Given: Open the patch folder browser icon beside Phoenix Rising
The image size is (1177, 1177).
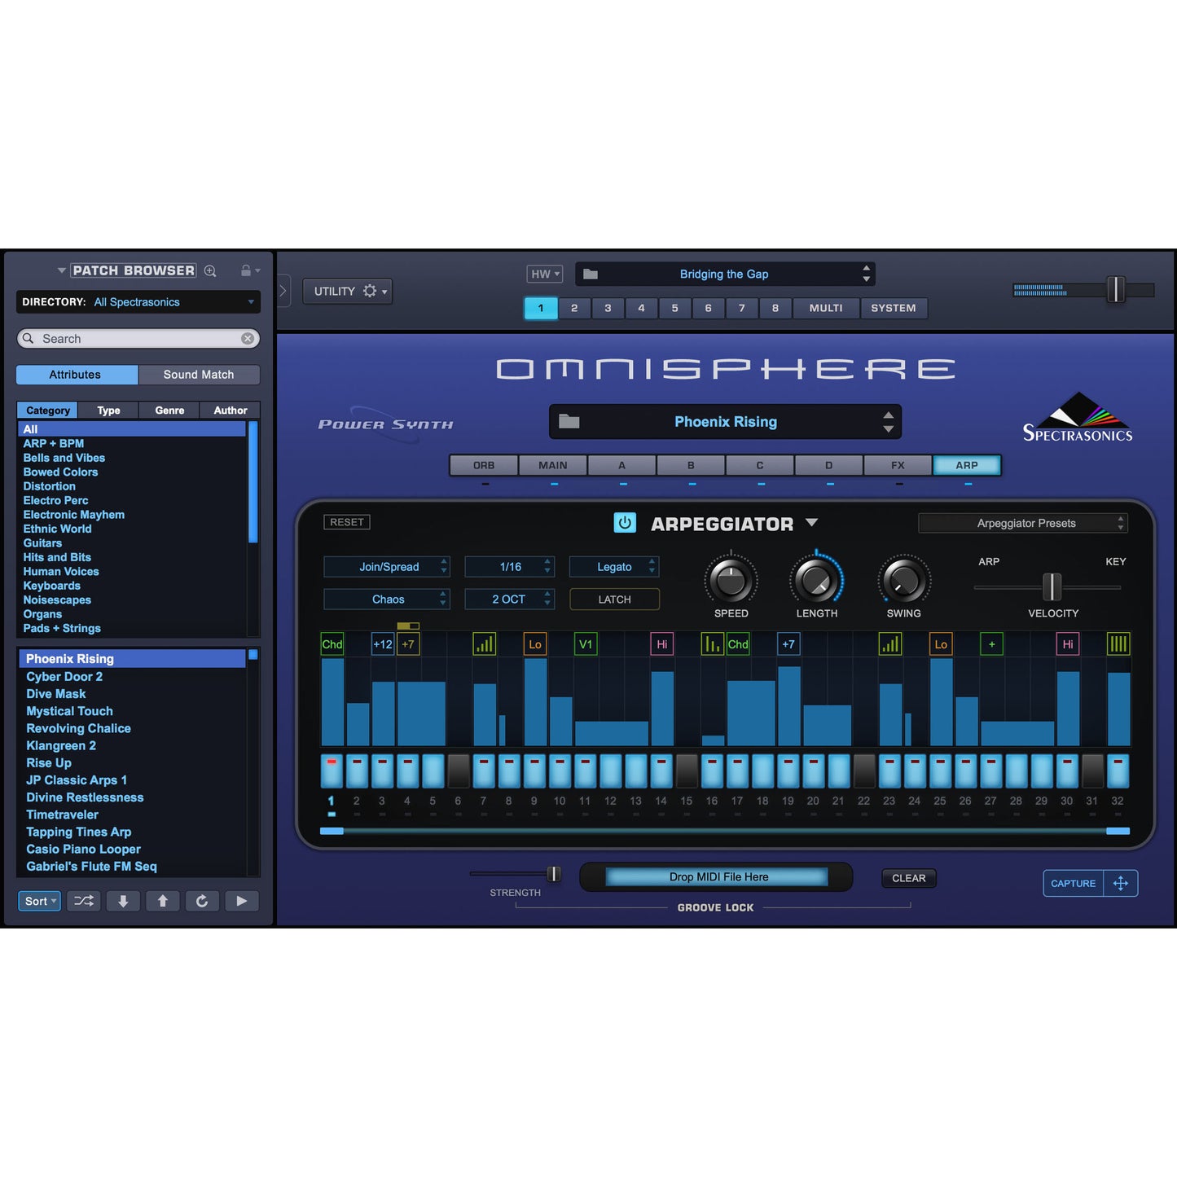Looking at the screenshot, I should point(570,421).
